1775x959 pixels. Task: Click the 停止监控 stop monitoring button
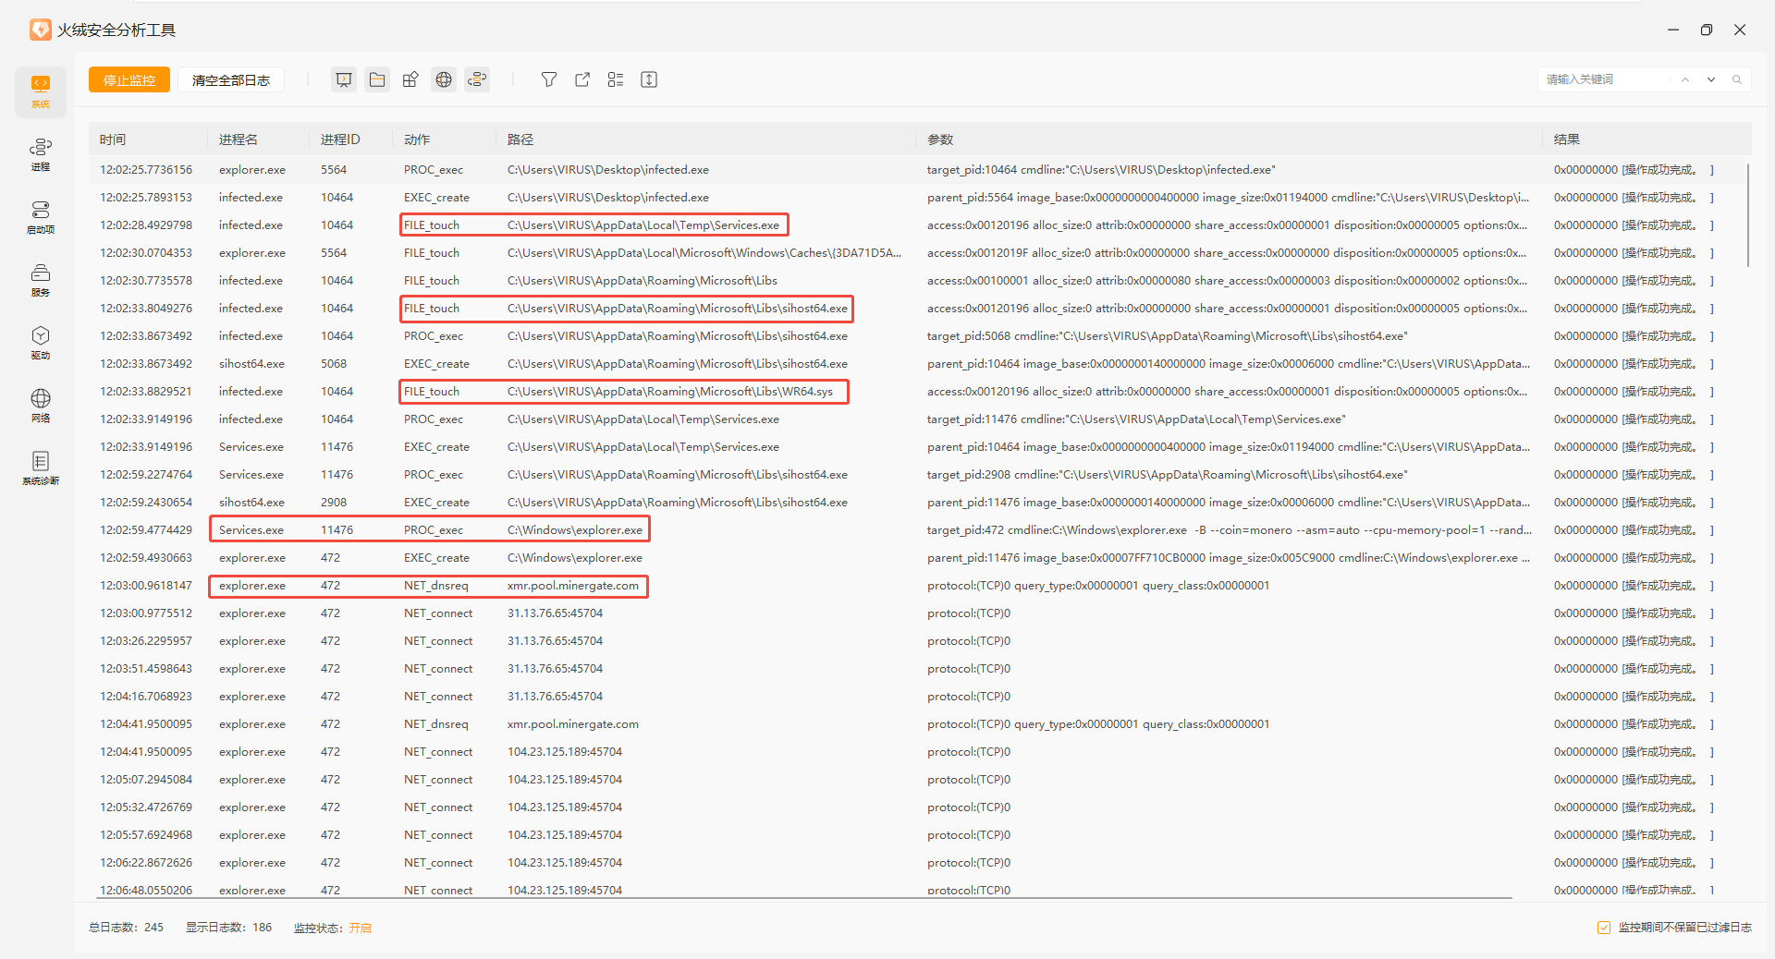tap(129, 80)
